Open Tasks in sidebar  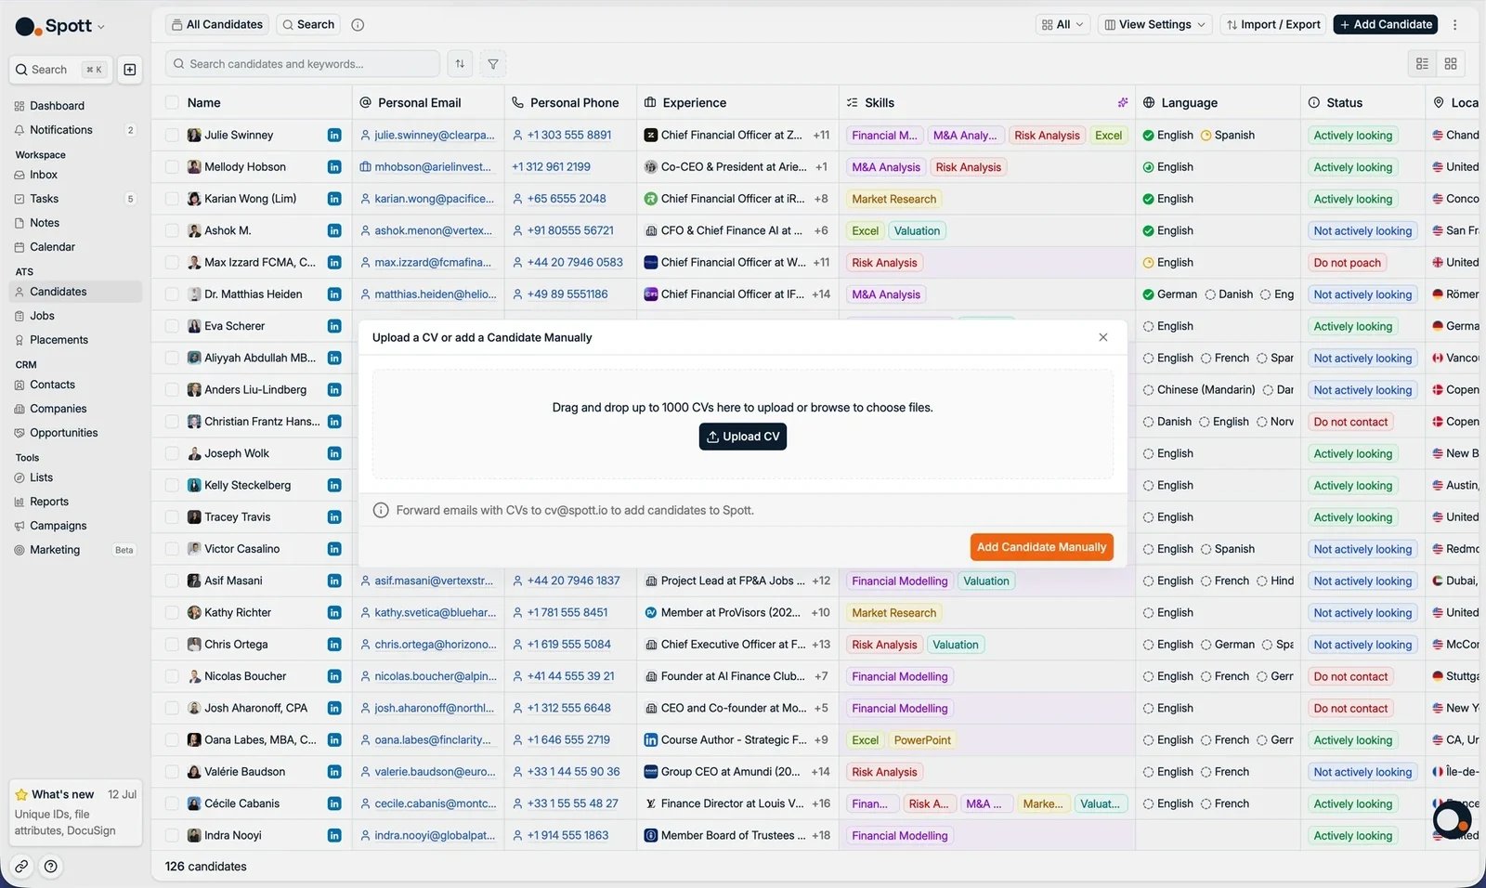(75, 199)
